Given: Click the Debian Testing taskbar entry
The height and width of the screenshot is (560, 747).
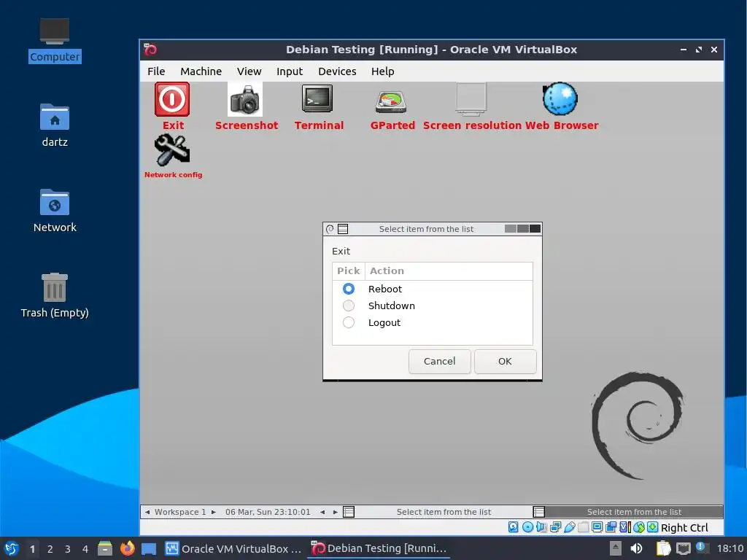Looking at the screenshot, I should (379, 548).
